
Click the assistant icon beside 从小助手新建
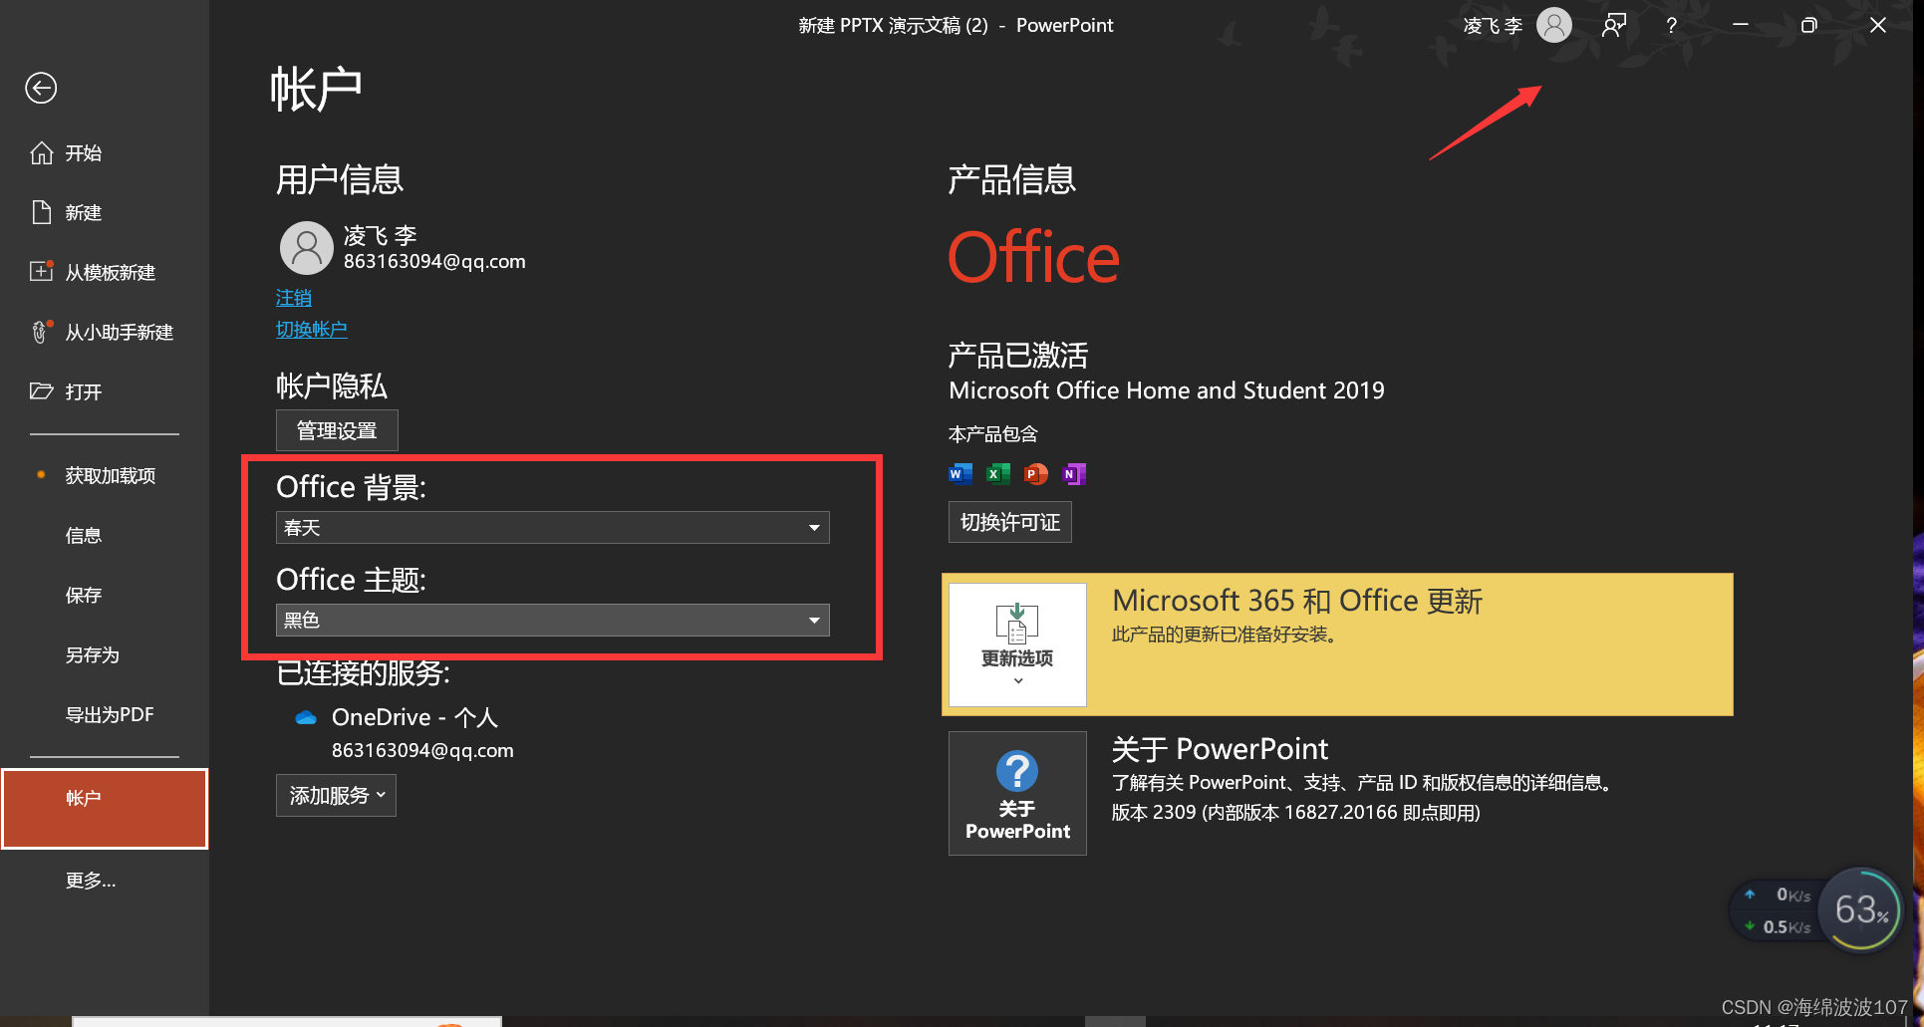pos(41,332)
